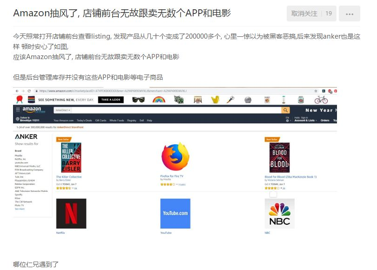
Task: Filter by The CW Network brand
Action: coord(23,202)
